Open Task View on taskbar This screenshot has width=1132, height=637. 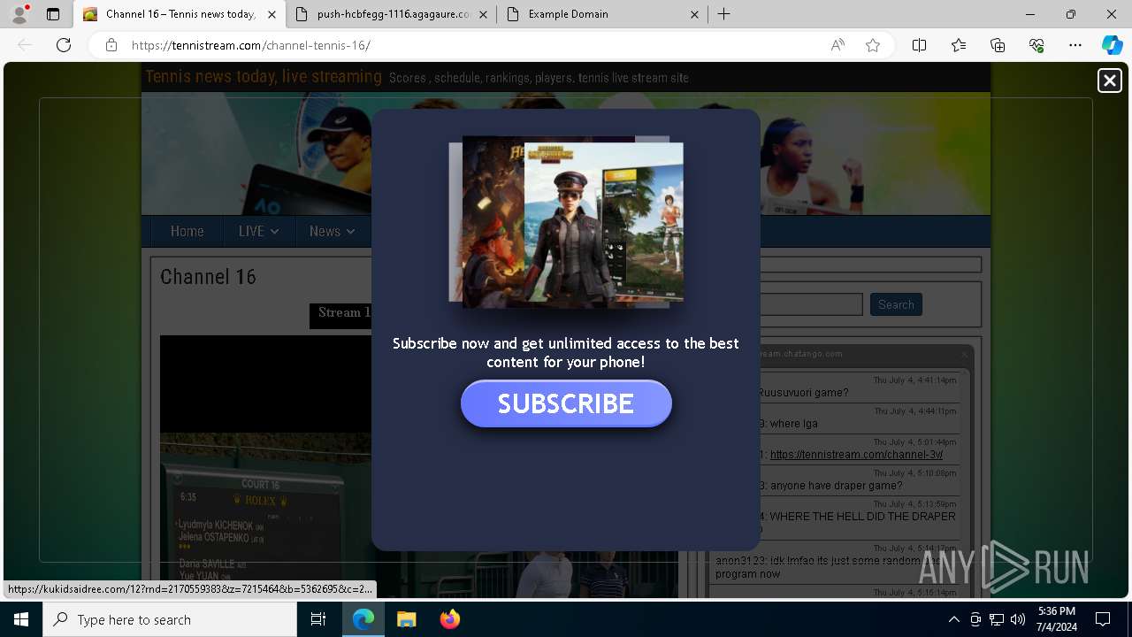coord(318,619)
